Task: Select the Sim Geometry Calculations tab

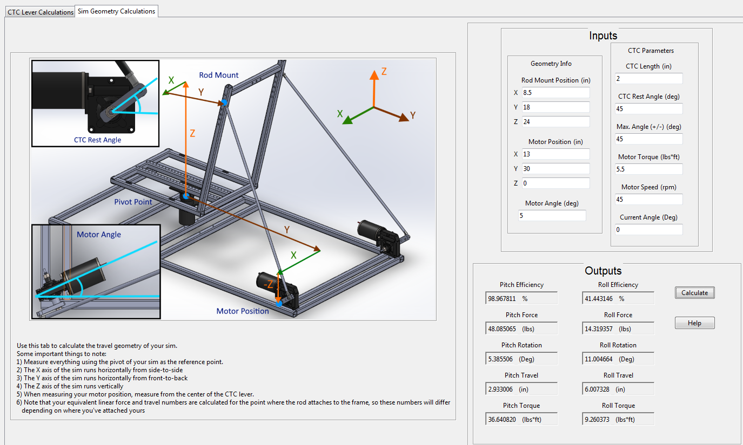Action: pos(116,11)
